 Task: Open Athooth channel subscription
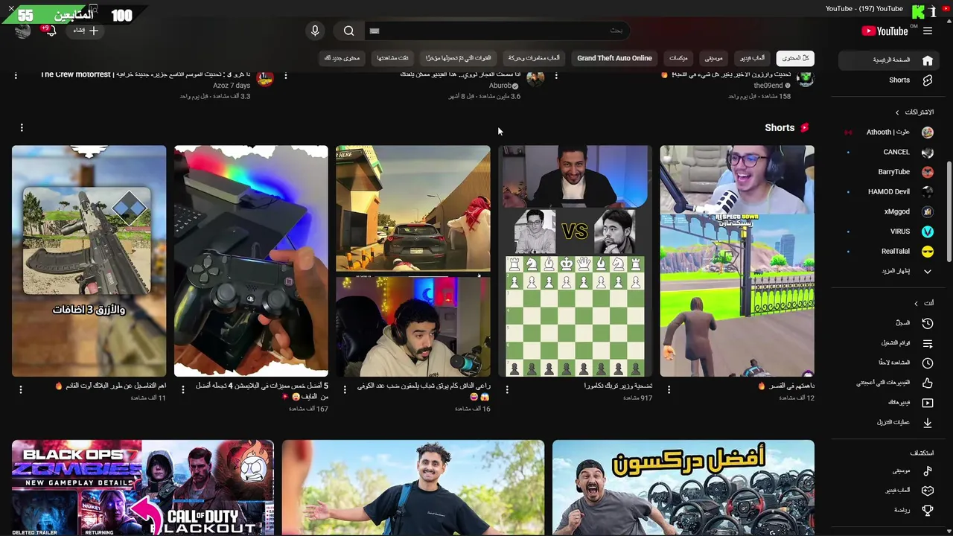[x=890, y=132]
